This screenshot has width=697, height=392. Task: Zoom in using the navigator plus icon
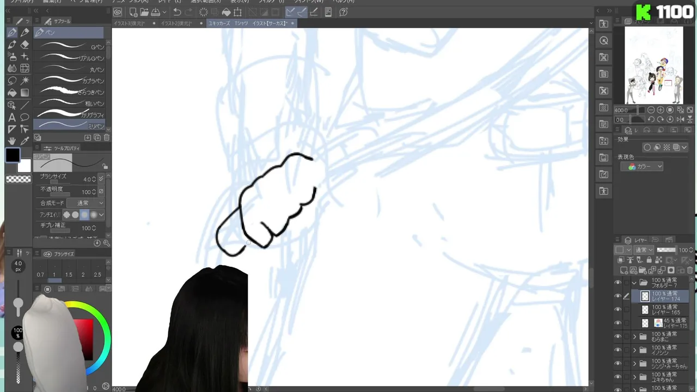coord(661,110)
